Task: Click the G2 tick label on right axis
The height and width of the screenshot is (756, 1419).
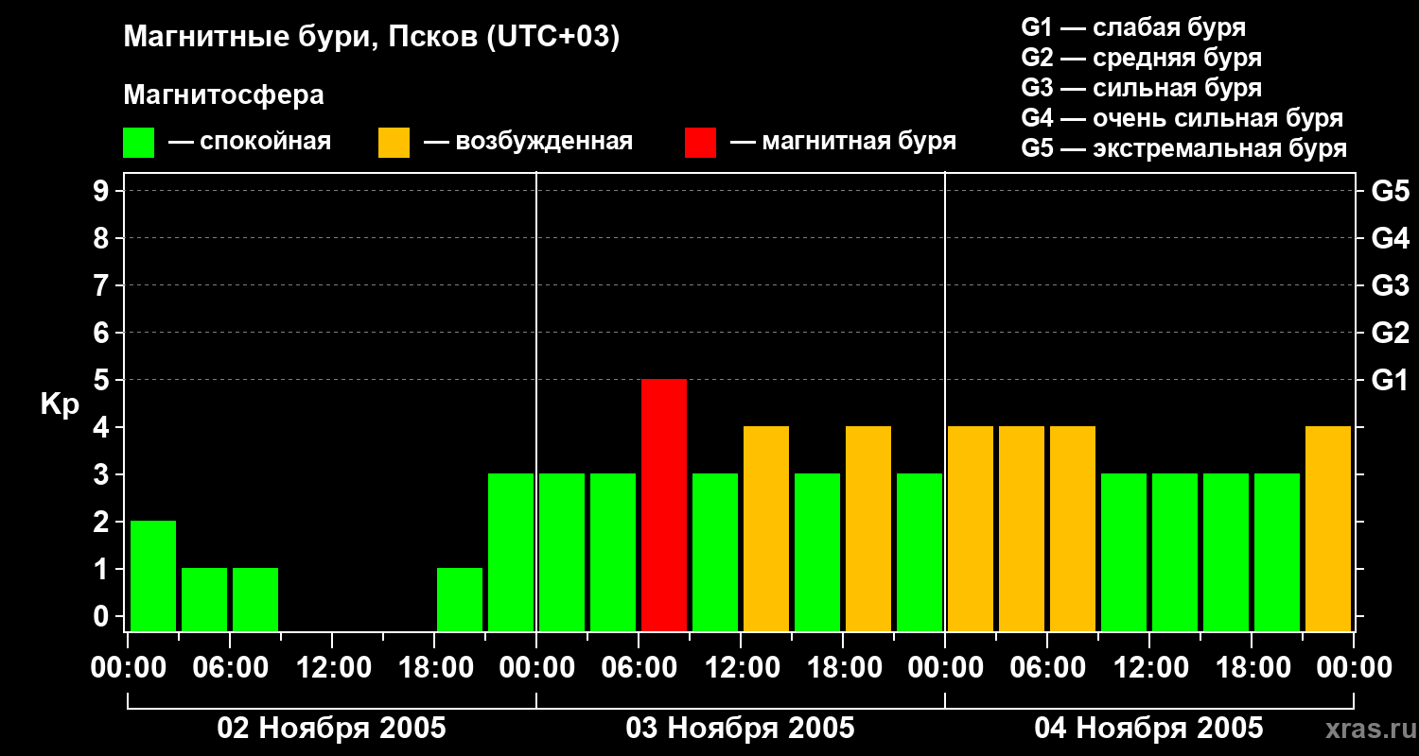Action: [x=1390, y=333]
